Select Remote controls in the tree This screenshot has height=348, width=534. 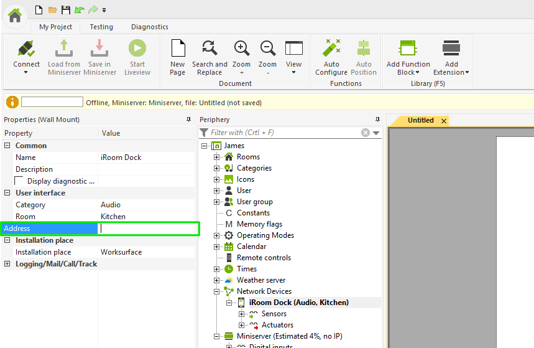click(264, 258)
